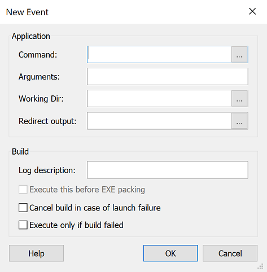Image resolution: width=267 pixels, height=272 pixels.
Task: Focus the Command text field
Action: [159, 55]
